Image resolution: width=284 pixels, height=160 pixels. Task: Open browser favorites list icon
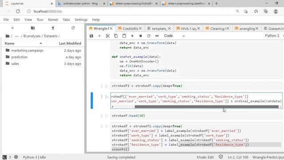pos(256,11)
